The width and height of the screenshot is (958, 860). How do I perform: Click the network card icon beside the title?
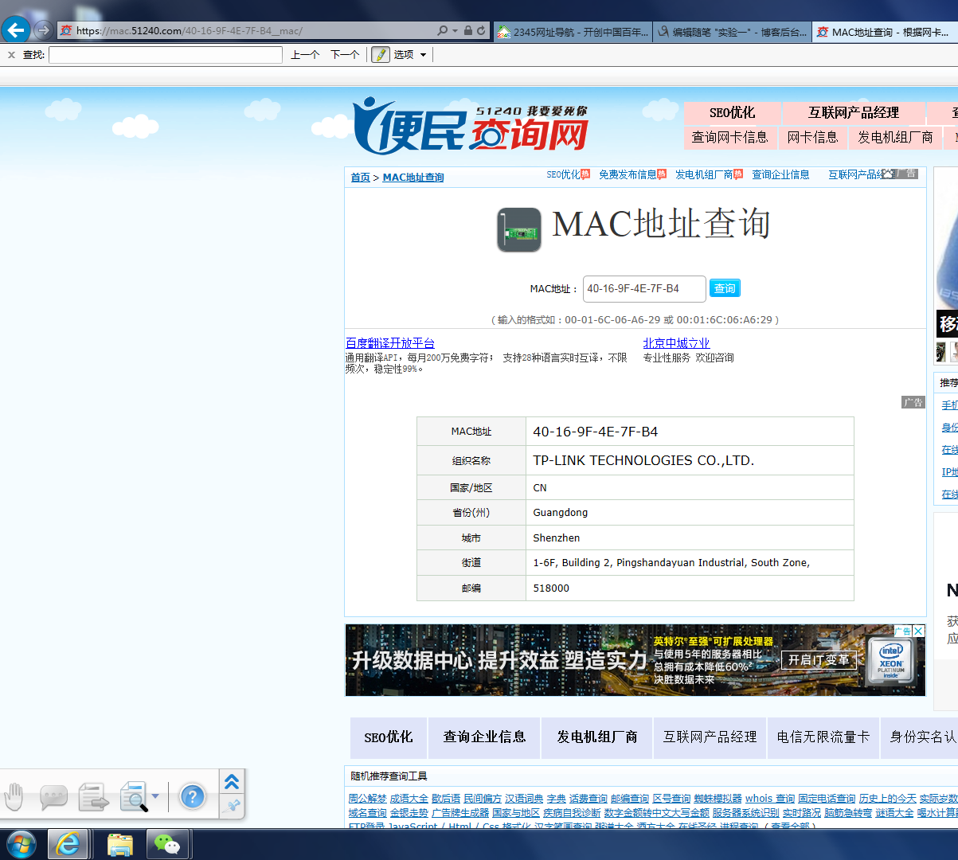click(519, 230)
